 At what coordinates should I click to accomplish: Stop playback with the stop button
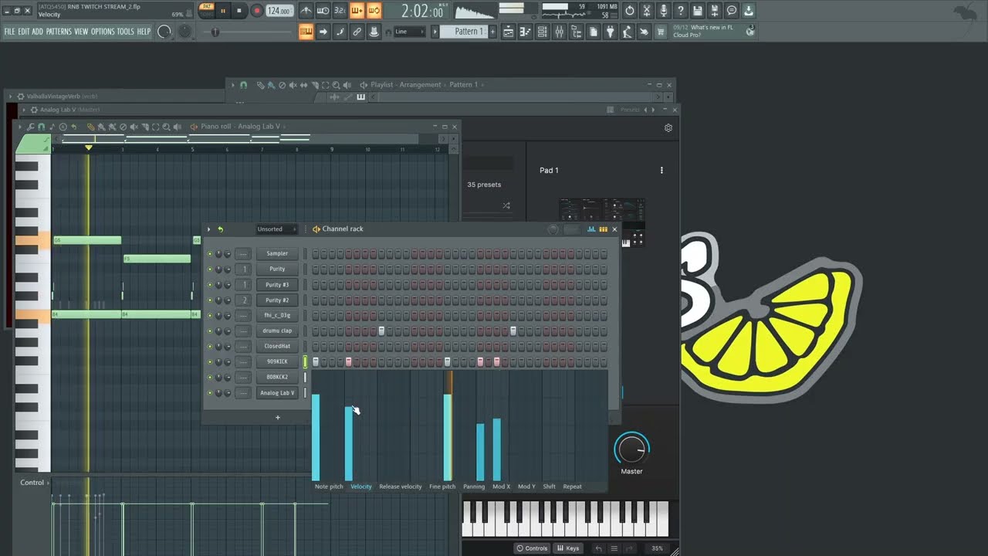pyautogui.click(x=239, y=11)
